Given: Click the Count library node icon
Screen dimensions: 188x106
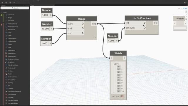Looking at the screenshot, I should point(6,44).
